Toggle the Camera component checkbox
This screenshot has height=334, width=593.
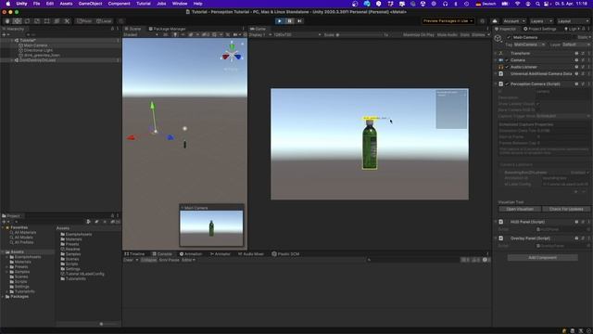(507, 60)
